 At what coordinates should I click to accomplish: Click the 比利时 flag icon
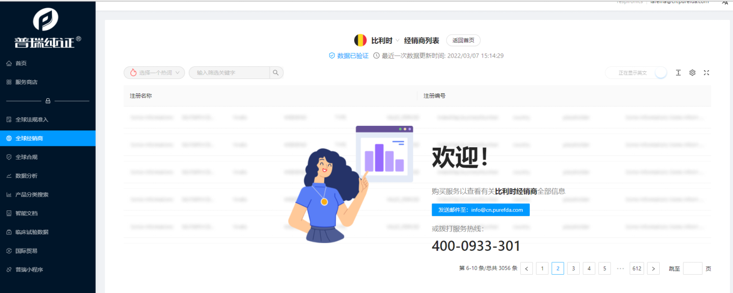coord(360,40)
